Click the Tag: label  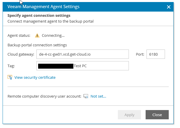pos(11,66)
